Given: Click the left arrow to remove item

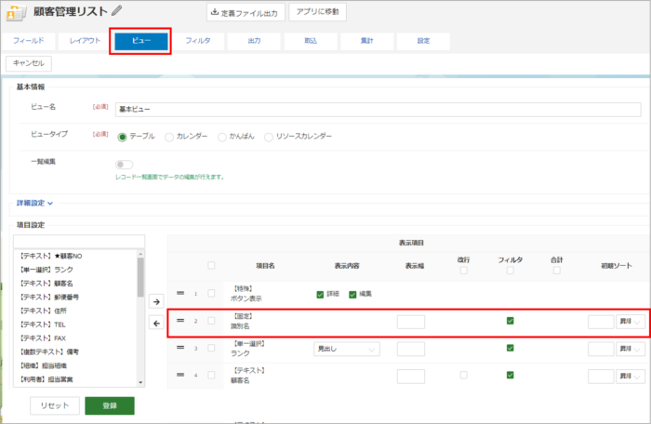Looking at the screenshot, I should (156, 323).
